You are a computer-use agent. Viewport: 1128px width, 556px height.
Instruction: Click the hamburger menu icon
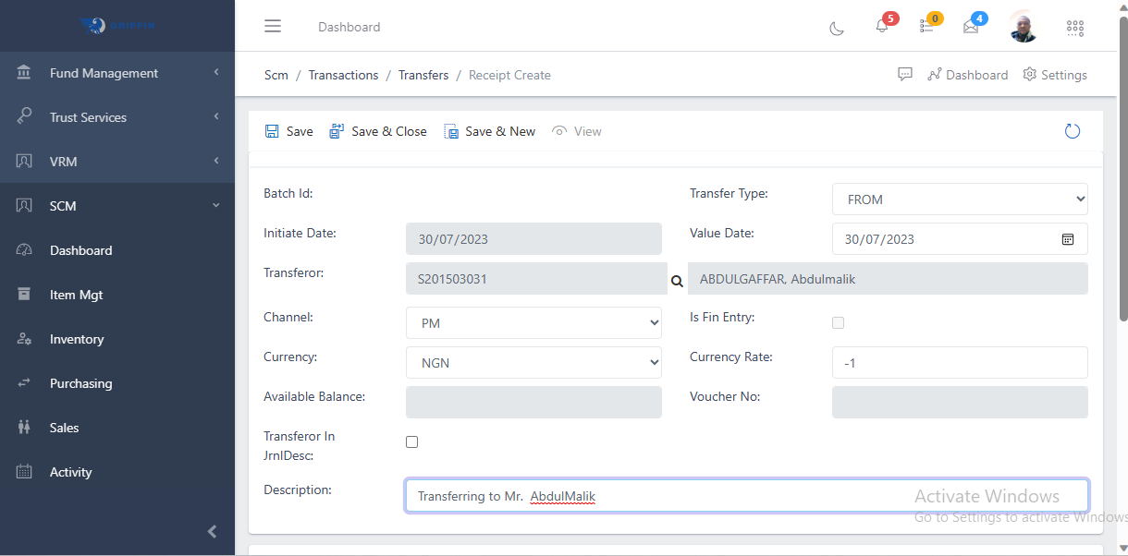click(x=273, y=26)
